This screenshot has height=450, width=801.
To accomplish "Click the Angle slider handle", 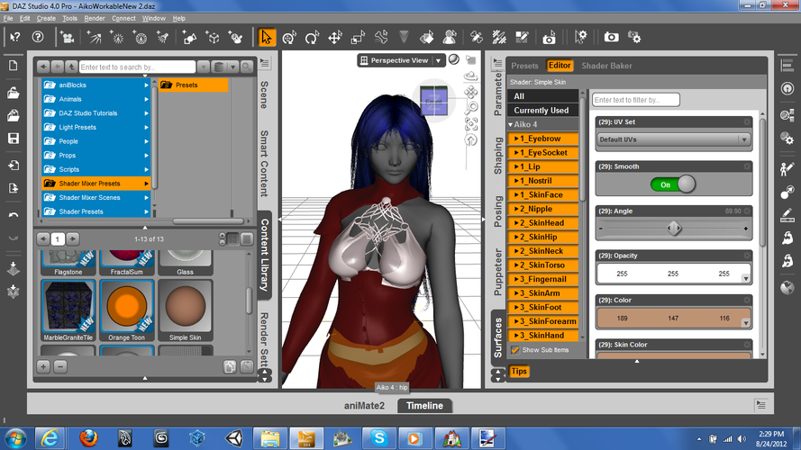I will pos(674,228).
